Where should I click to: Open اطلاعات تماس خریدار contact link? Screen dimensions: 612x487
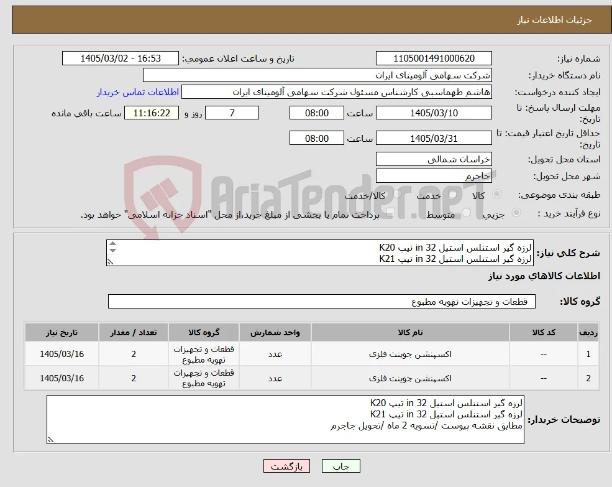[138, 92]
